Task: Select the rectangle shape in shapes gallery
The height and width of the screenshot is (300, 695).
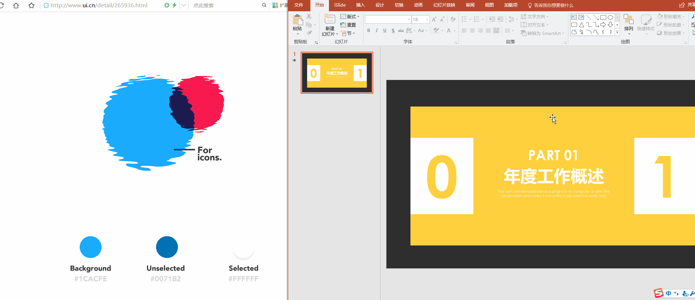Action: [x=603, y=17]
